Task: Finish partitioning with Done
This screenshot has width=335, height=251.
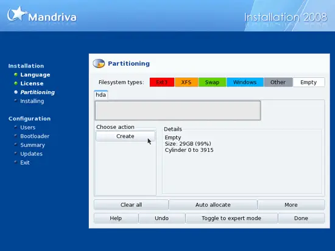Action: (x=301, y=218)
